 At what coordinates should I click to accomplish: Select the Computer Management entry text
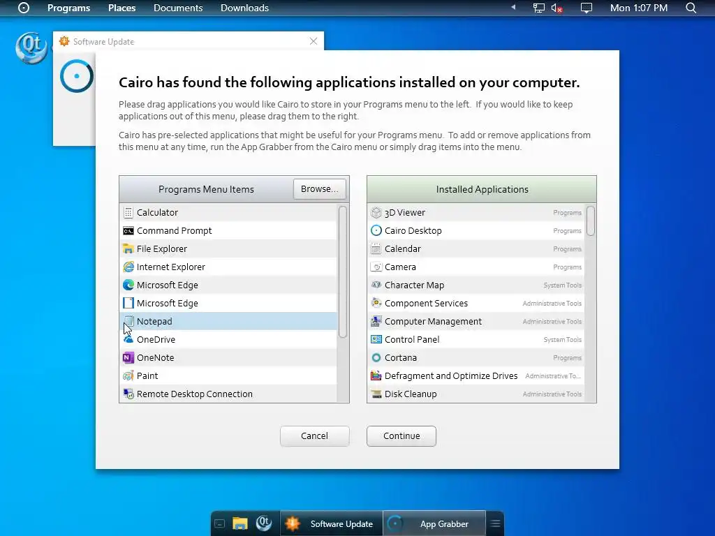click(x=433, y=321)
